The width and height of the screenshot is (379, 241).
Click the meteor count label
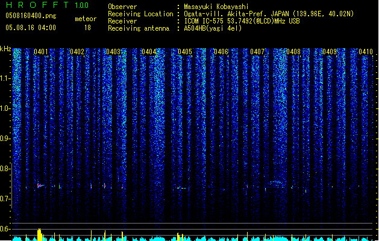[x=86, y=19]
